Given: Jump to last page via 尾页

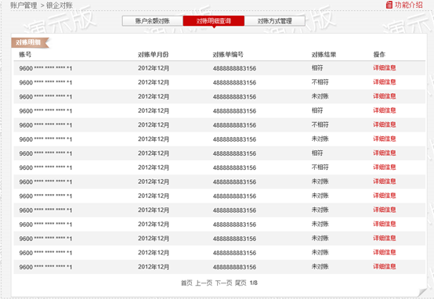Looking at the screenshot, I should tap(241, 283).
